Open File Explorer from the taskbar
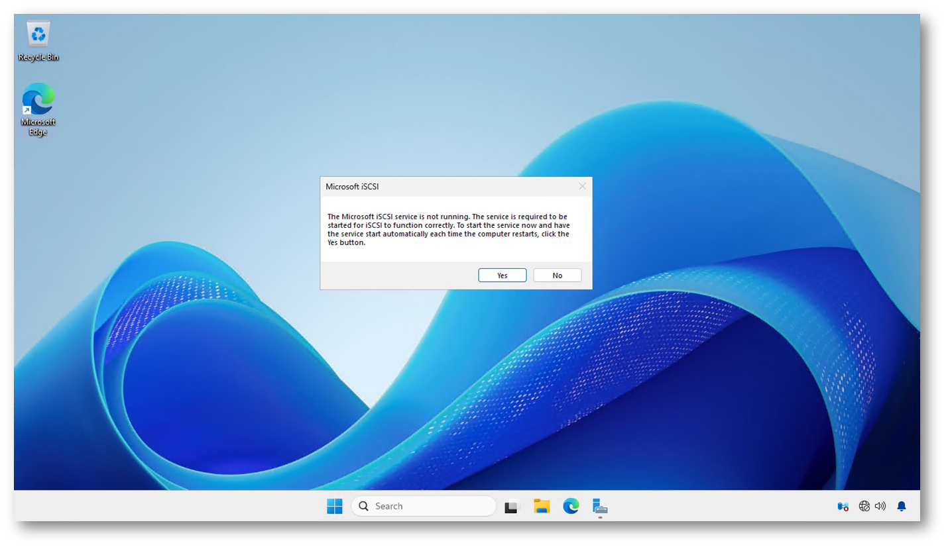The image size is (948, 549). [x=542, y=507]
